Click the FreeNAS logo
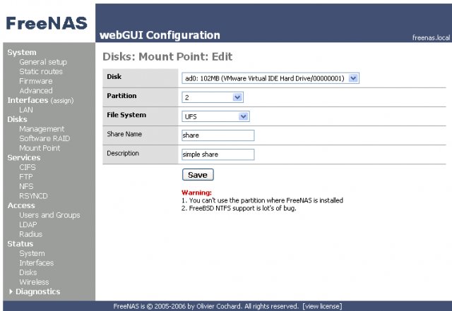 (x=46, y=23)
